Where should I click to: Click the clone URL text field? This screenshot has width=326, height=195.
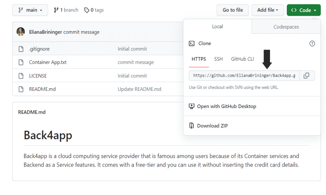tap(244, 76)
